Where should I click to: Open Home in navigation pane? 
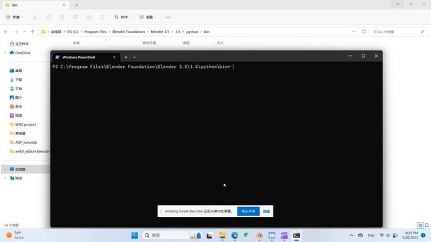tap(19, 44)
